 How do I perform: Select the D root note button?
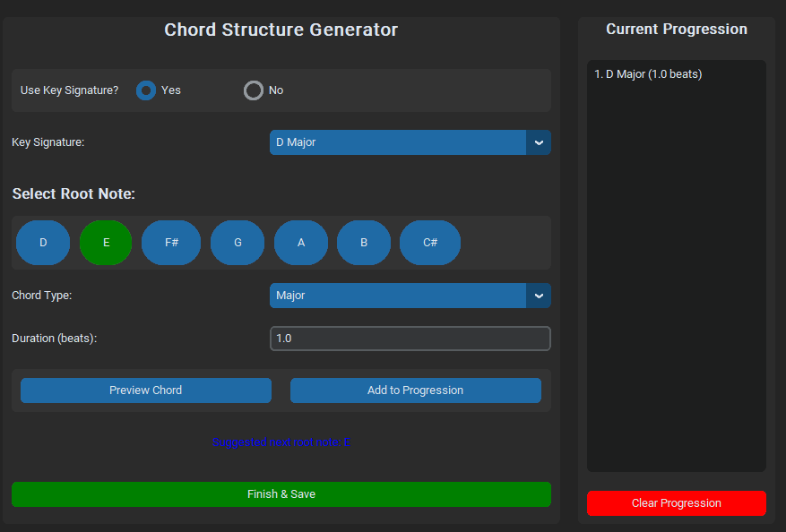(43, 243)
